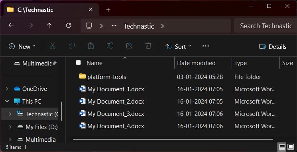This screenshot has width=297, height=152.
Task: Expand the Technastic drive node
Action: click(10, 114)
